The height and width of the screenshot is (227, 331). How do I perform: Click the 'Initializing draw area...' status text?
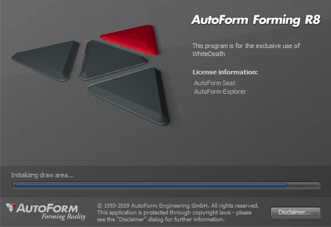pyautogui.click(x=43, y=175)
